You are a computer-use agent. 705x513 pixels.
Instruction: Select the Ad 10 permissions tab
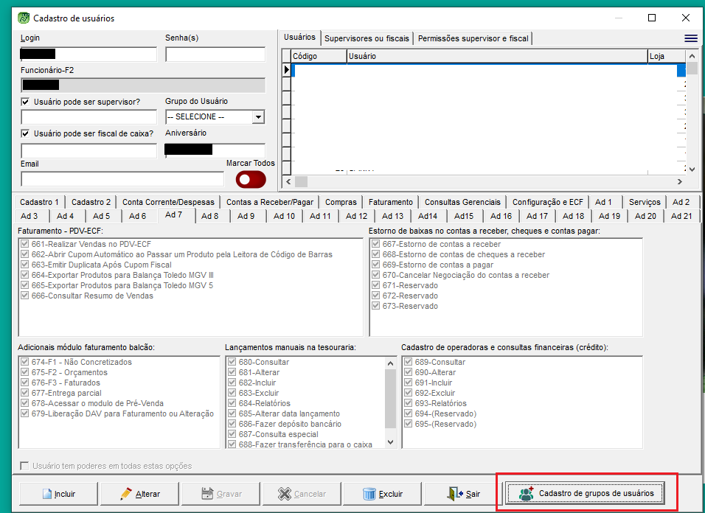pos(284,216)
